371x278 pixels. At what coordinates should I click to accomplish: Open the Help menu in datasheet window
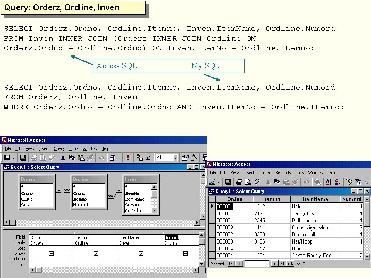pos(331,172)
